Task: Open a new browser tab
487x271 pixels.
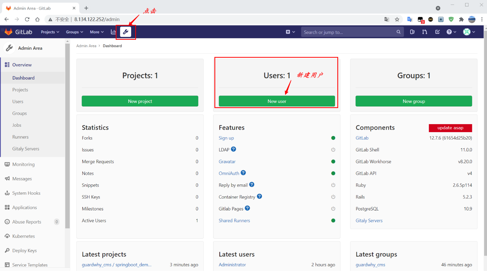Action: [86, 8]
